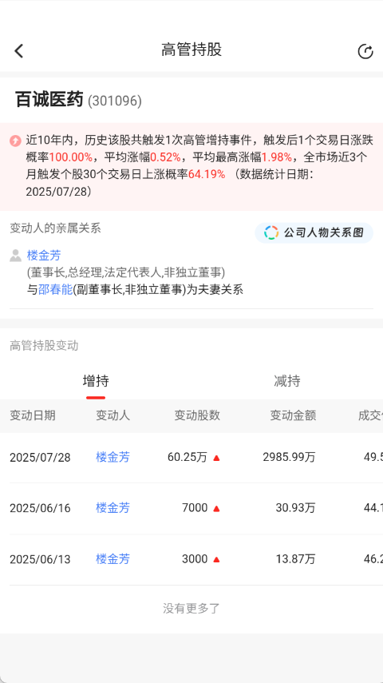Screen dimensions: 383x683
Task: Open the 公司人物关系图 button
Action: pos(314,232)
